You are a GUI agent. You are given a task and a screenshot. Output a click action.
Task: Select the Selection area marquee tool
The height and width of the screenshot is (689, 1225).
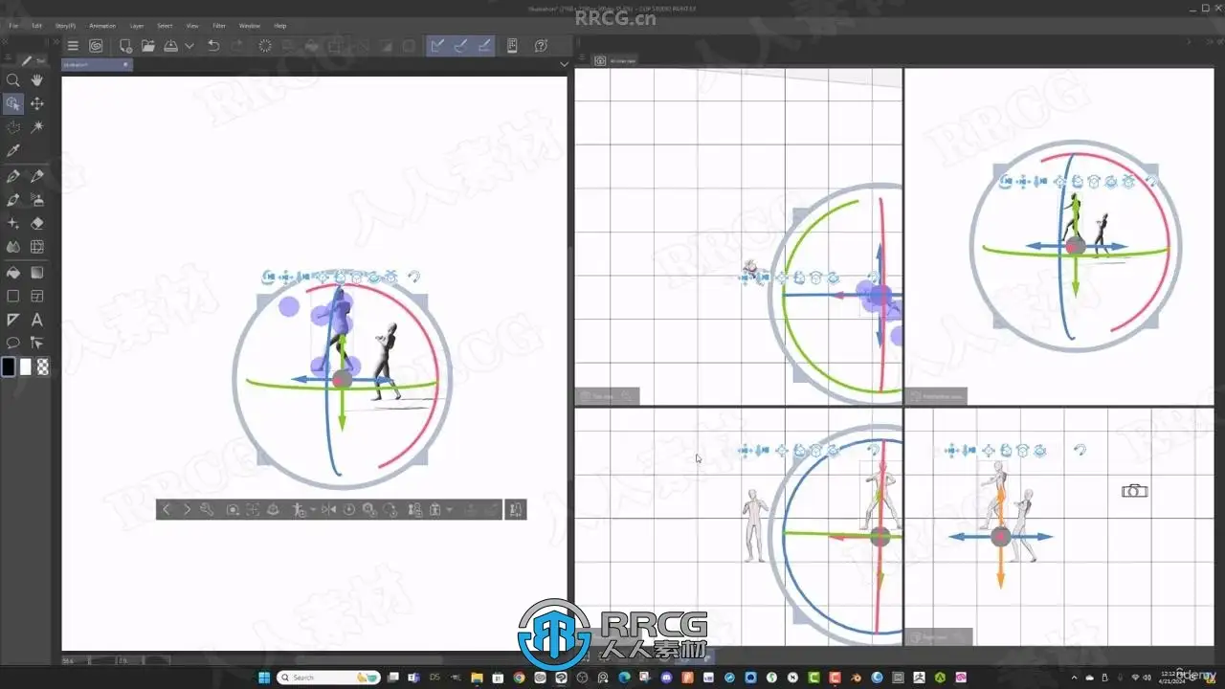coord(13,126)
